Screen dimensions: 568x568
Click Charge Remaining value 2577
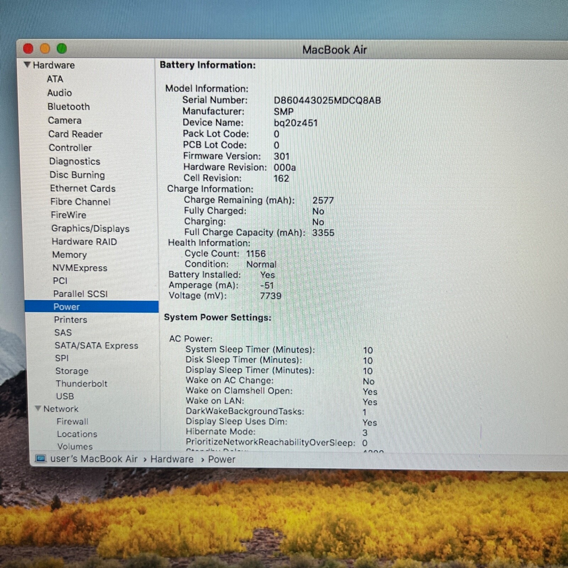point(323,200)
